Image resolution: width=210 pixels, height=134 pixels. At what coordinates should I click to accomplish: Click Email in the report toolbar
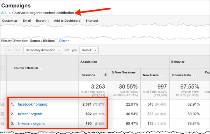27,21
